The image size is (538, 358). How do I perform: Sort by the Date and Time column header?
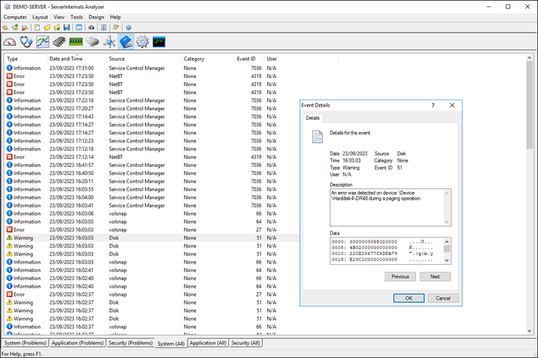click(x=77, y=59)
